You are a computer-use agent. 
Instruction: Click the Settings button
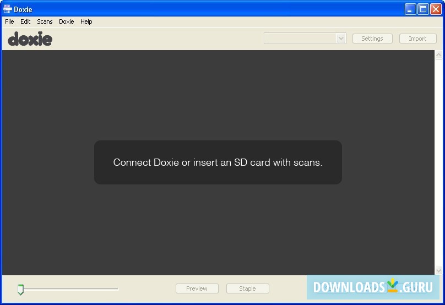[x=372, y=39]
